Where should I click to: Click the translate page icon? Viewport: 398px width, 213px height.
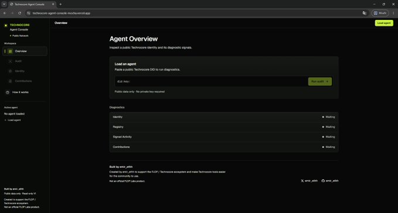pos(365,13)
